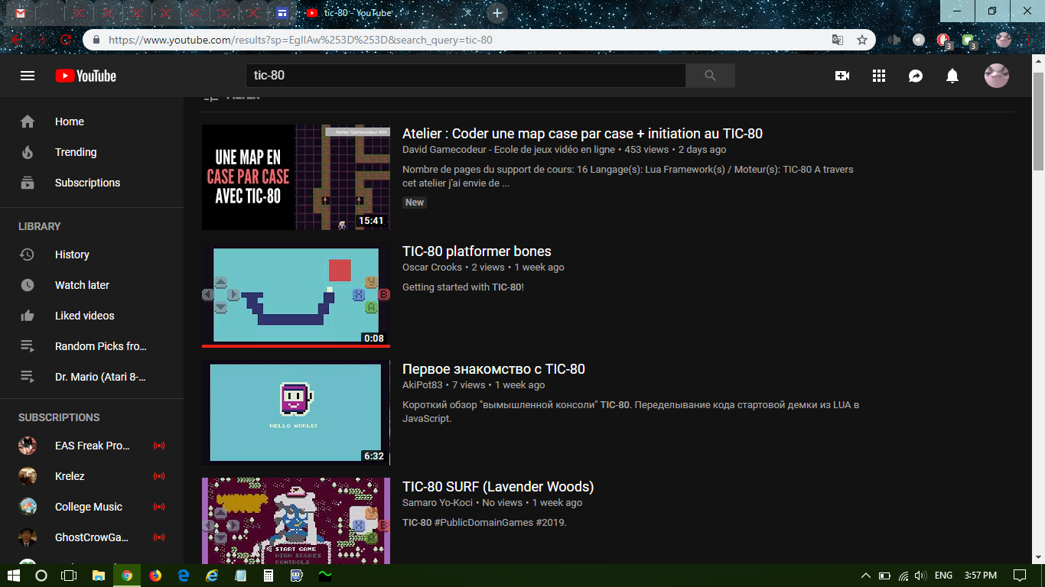Click the Hello World mug video thumbnail
1045x587 pixels.
[x=296, y=413]
